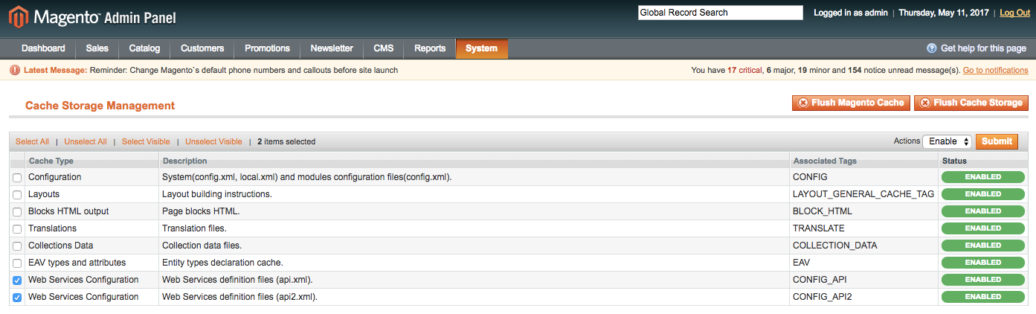
Task: Open the Catalog menu
Action: pyautogui.click(x=144, y=48)
